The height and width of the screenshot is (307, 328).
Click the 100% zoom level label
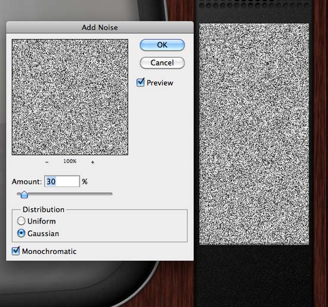click(70, 161)
